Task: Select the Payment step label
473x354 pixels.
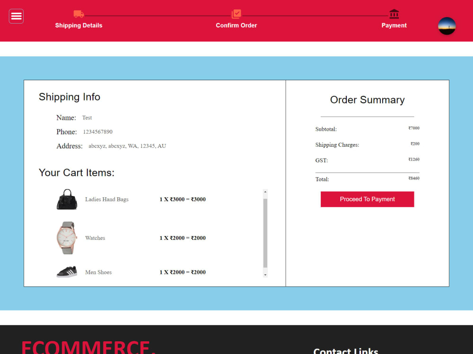Action: pyautogui.click(x=394, y=25)
